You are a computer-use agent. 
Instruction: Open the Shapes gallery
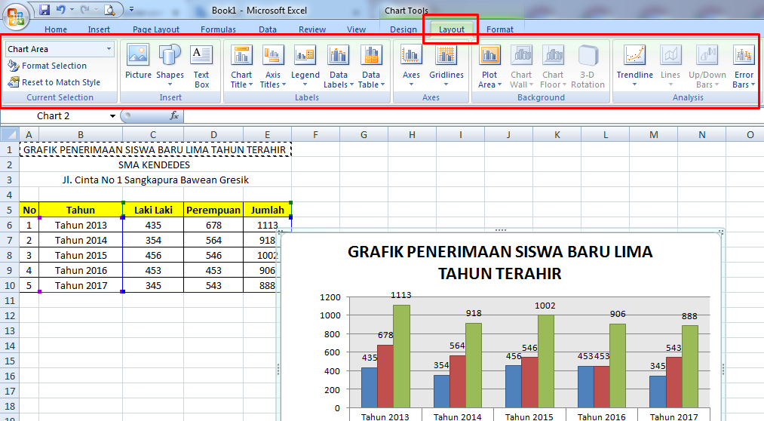pyautogui.click(x=170, y=66)
